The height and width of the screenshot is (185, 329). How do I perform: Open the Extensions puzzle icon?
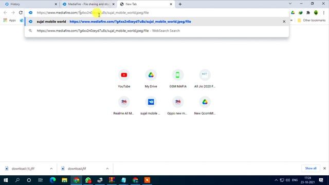[x=308, y=12]
